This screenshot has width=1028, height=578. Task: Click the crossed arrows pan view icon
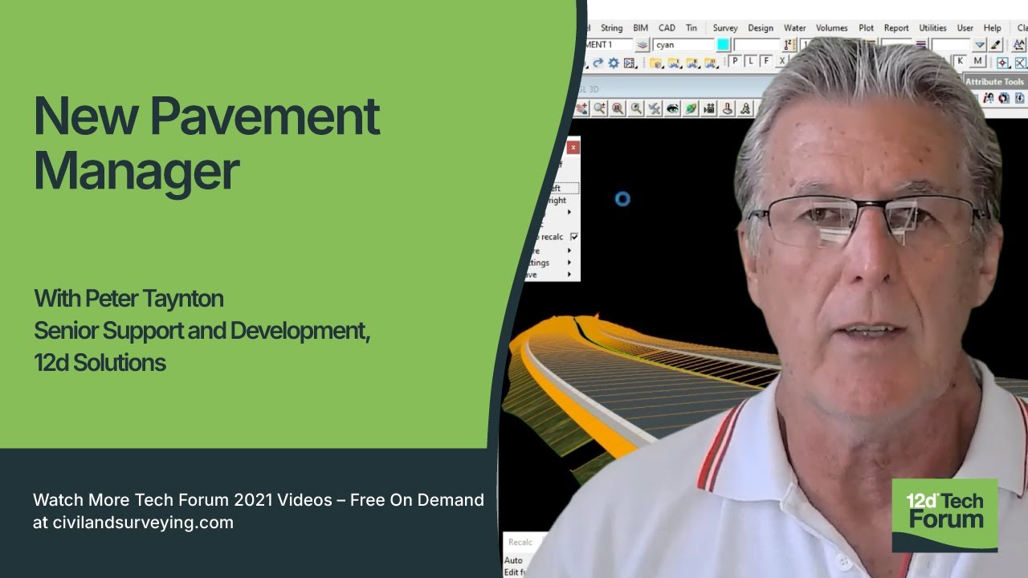tap(655, 108)
